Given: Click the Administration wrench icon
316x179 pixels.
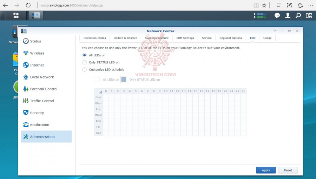Looking at the screenshot, I should (26, 137).
